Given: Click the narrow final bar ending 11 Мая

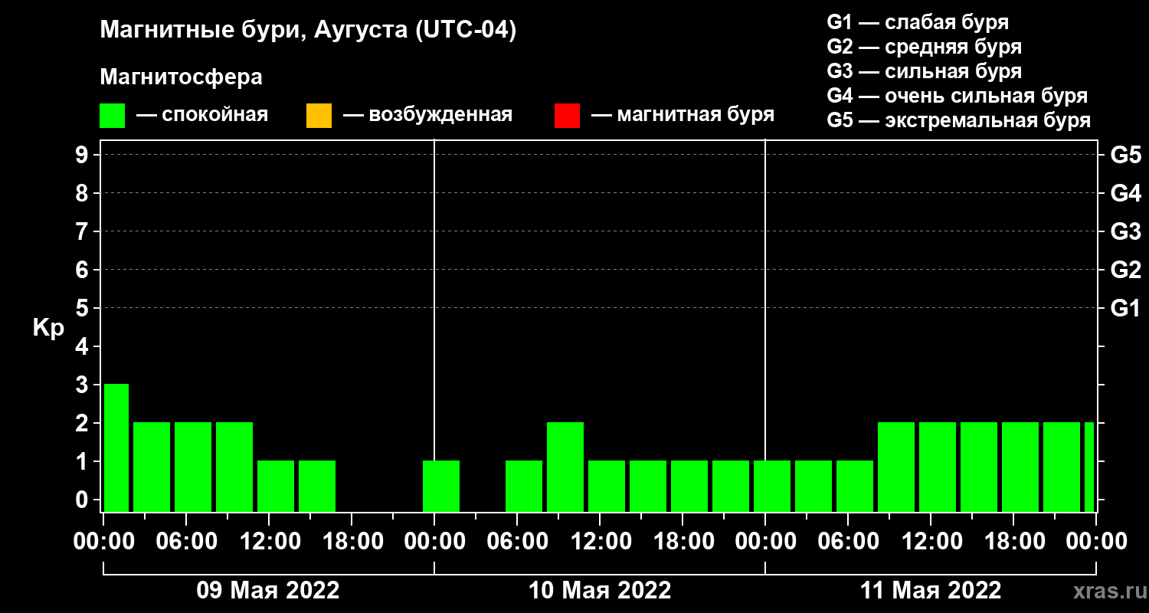Looking at the screenshot, I should click(1089, 467).
